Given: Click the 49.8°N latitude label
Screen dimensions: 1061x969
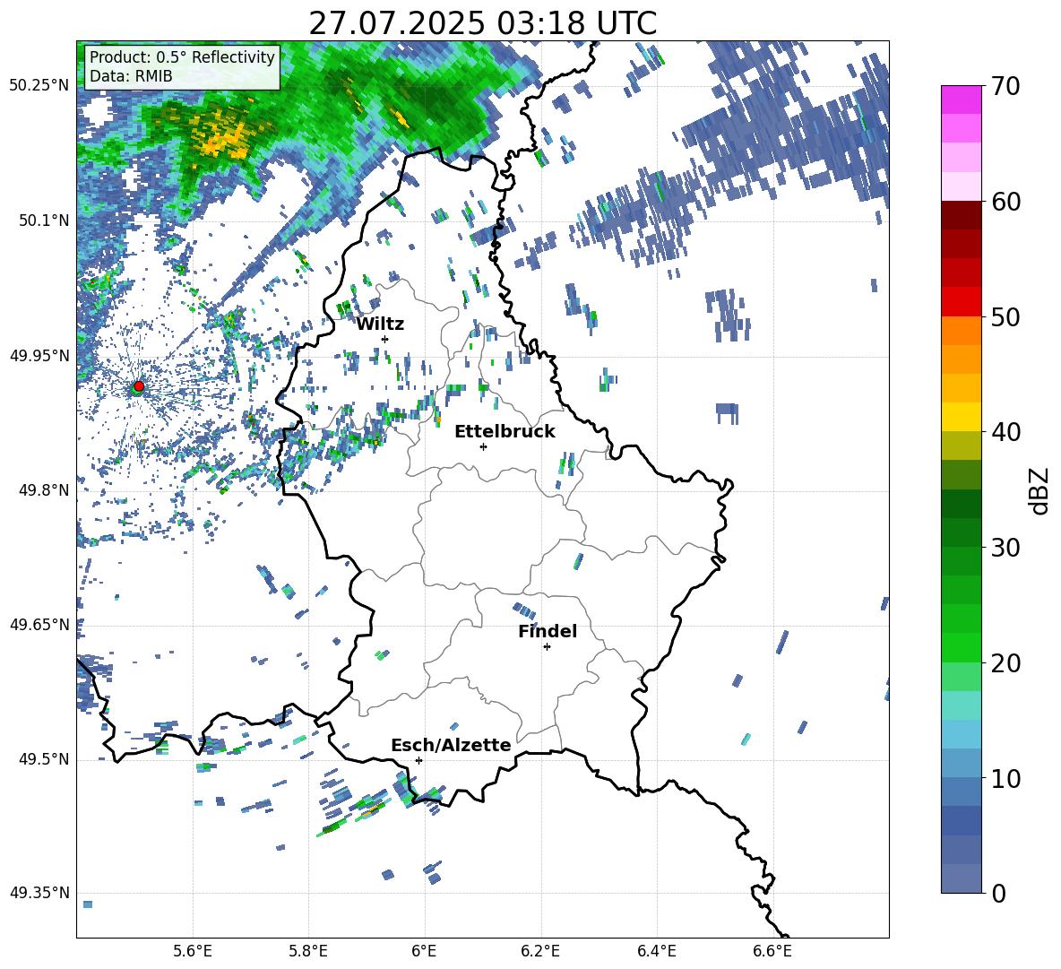Looking at the screenshot, I should (x=44, y=490).
